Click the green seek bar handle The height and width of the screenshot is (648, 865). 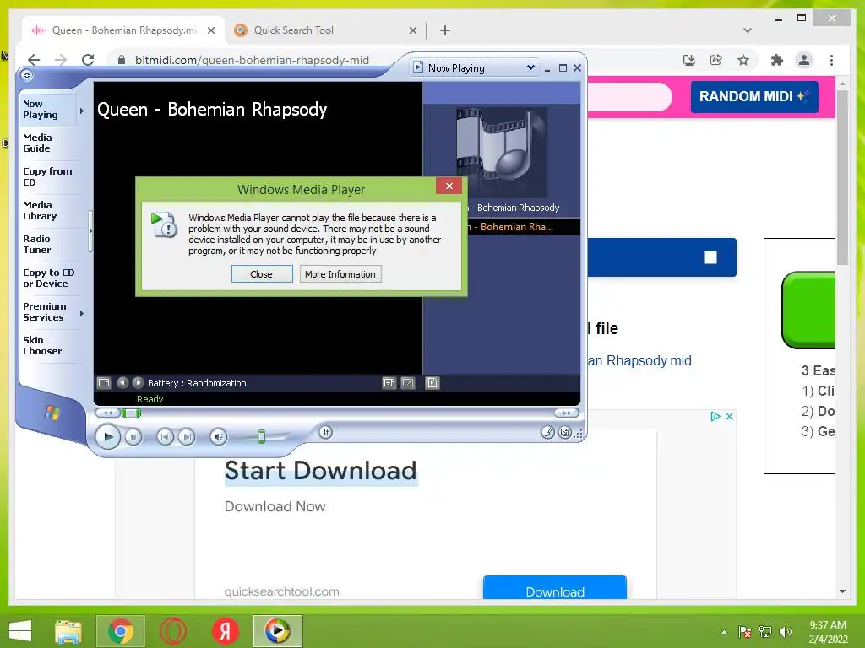(131, 413)
